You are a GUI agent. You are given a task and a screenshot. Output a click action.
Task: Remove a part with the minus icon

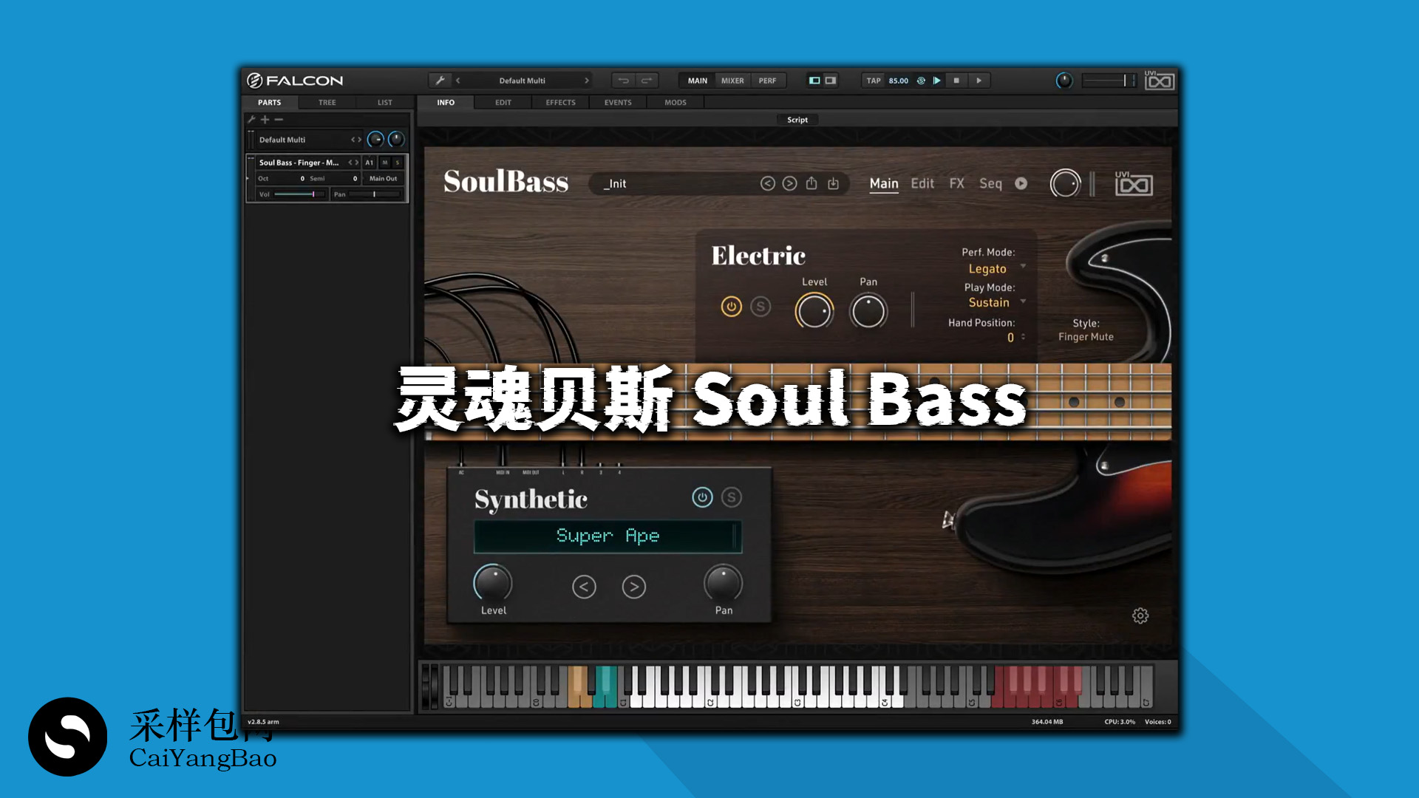[x=278, y=119]
